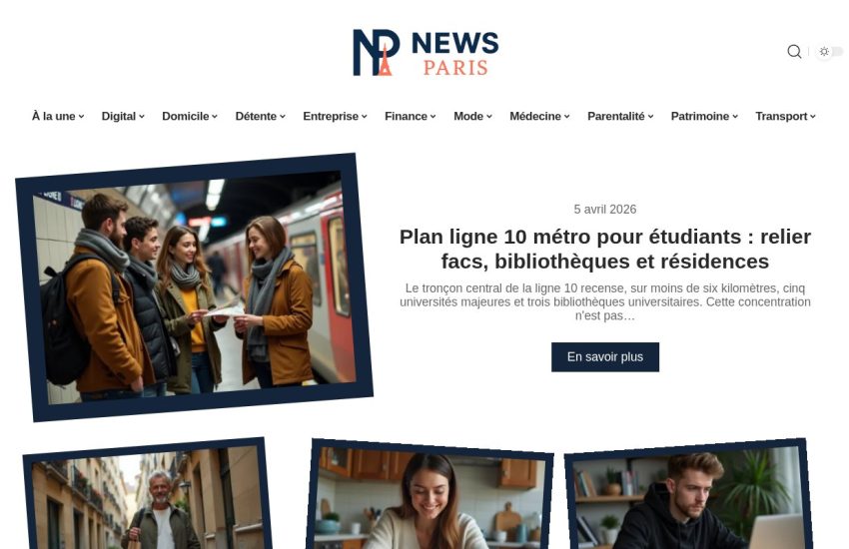Select the Parentalité menu item
The height and width of the screenshot is (549, 849).
point(620,117)
